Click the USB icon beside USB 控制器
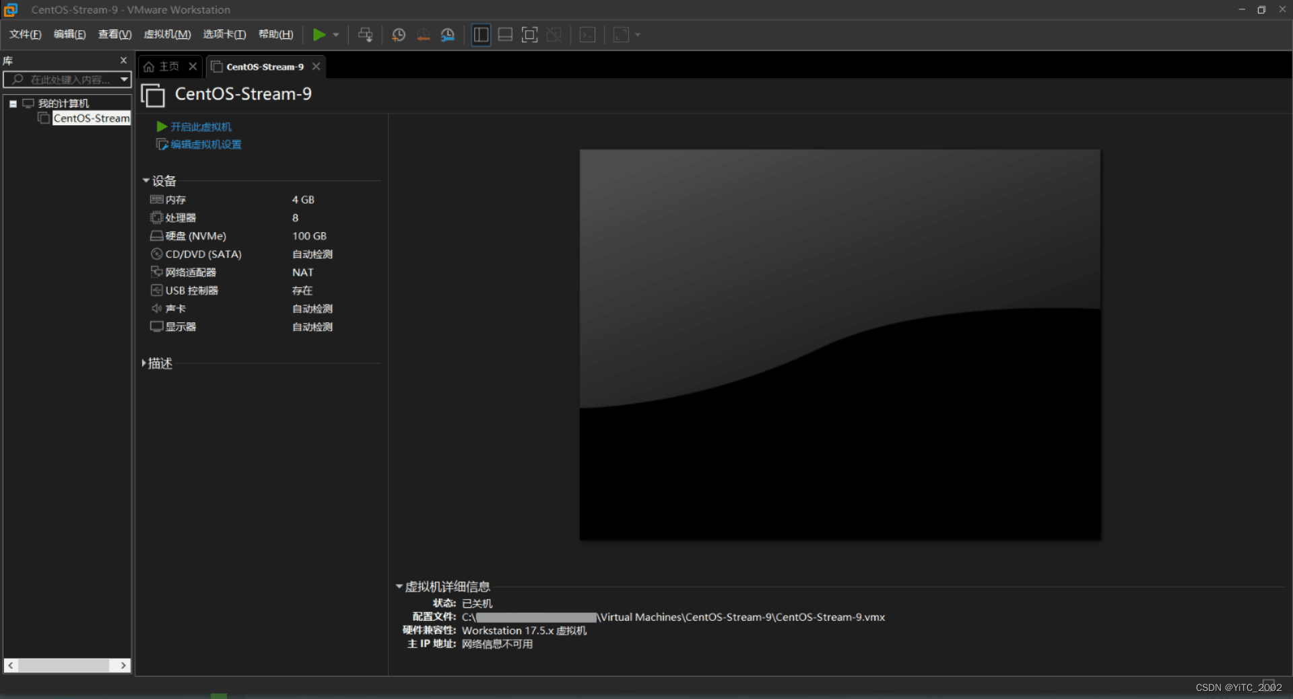 click(156, 290)
